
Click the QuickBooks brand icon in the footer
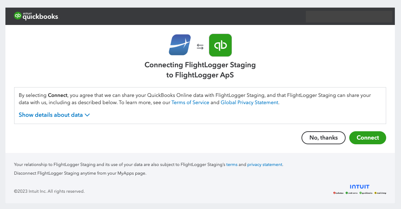click(361, 193)
